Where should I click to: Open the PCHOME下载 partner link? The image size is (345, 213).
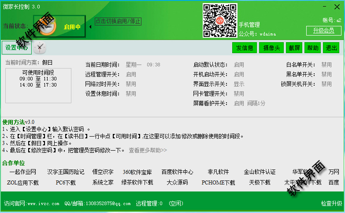pos(218,183)
